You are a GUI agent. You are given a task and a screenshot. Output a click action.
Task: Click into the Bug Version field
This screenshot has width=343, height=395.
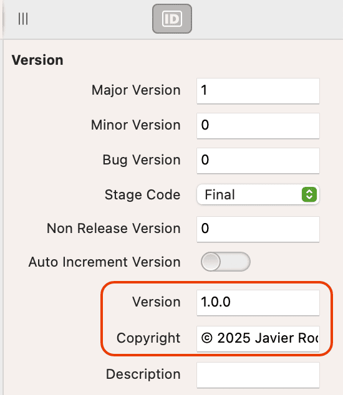pyautogui.click(x=258, y=161)
